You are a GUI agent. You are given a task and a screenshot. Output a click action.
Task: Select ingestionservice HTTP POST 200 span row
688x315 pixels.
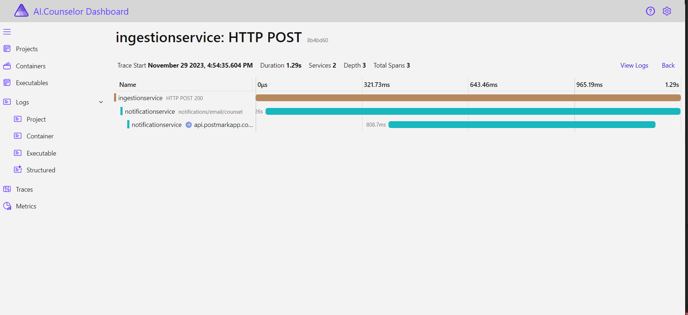[x=397, y=98]
